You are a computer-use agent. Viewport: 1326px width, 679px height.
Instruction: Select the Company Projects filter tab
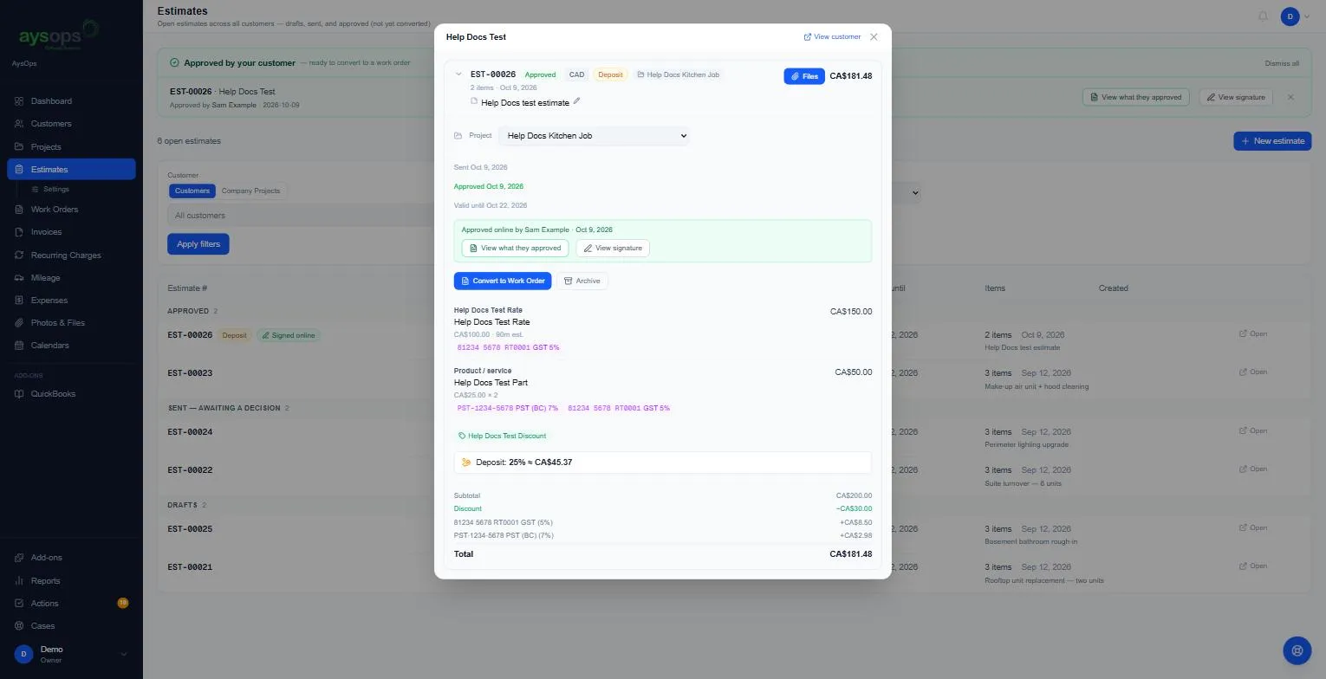250,191
